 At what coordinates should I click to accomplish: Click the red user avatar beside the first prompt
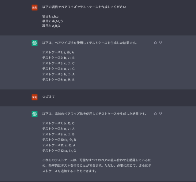(x=35, y=7)
